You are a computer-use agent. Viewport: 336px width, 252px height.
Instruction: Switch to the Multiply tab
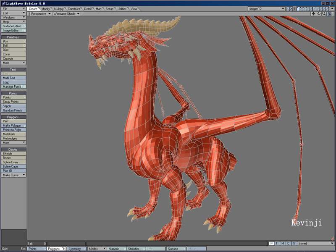point(59,9)
